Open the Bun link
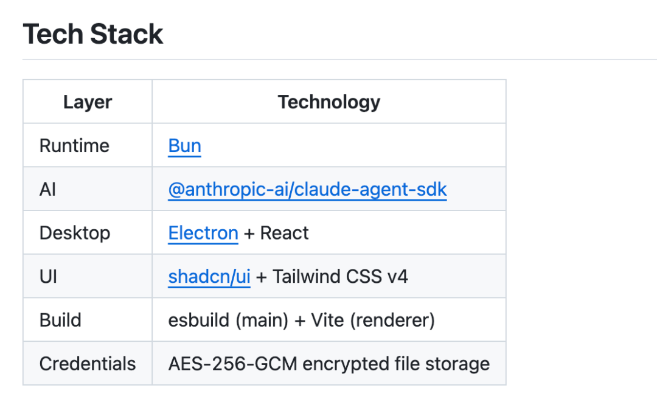This screenshot has width=657, height=402. click(x=184, y=146)
